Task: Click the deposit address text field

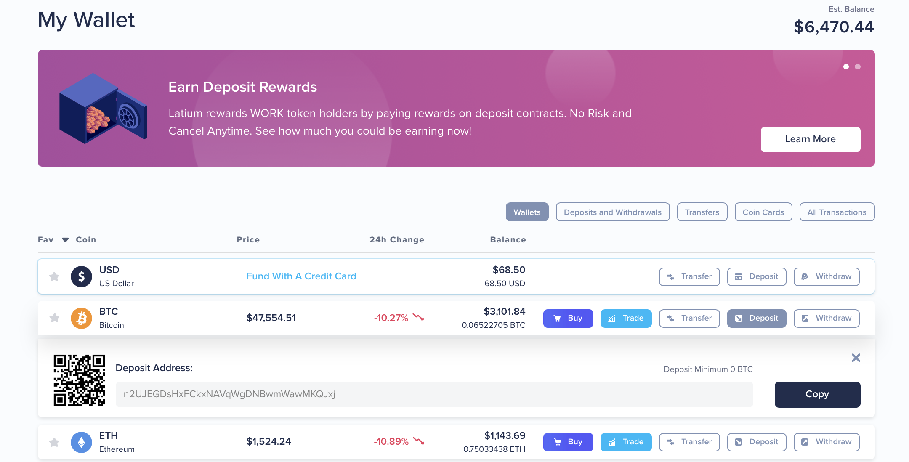Action: pos(434,394)
